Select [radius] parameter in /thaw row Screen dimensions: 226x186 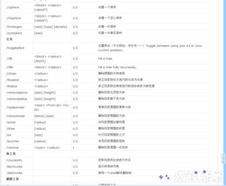(x=40, y=129)
